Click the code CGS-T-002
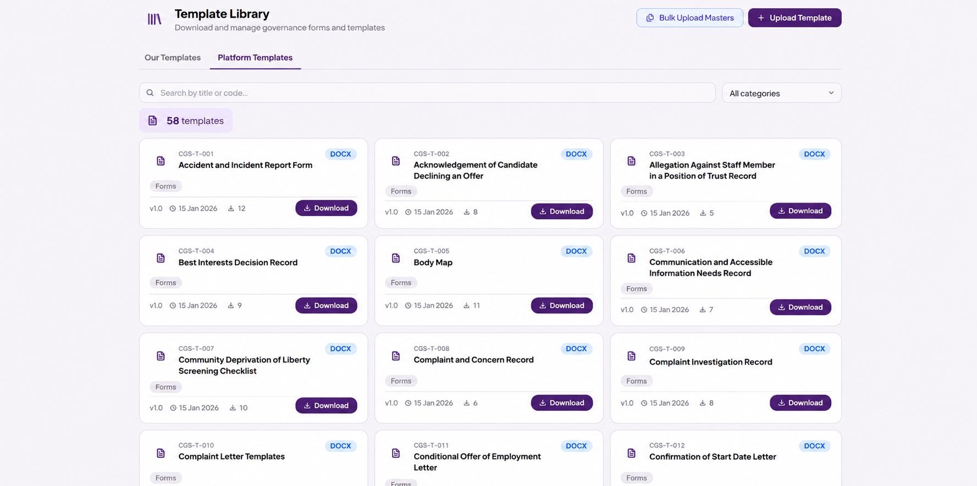 coord(431,154)
